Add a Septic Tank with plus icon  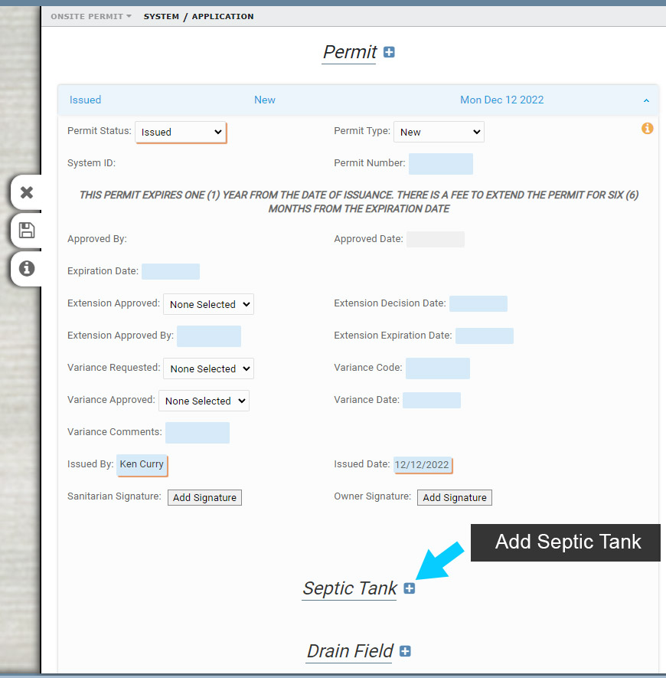410,588
